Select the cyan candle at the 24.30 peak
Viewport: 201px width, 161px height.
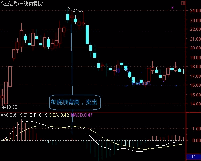tap(68, 17)
